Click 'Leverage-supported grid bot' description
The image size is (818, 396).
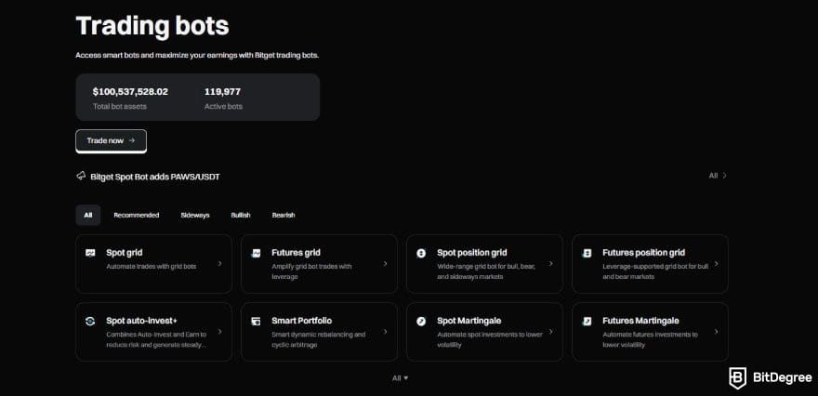(x=655, y=271)
